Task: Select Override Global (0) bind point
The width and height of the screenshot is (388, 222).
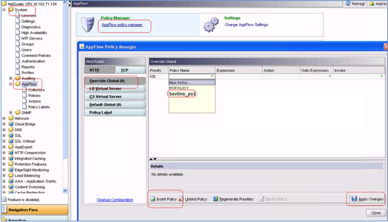Action: pos(115,81)
